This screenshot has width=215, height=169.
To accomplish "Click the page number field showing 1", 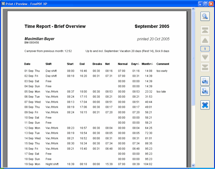I will click(205, 49).
